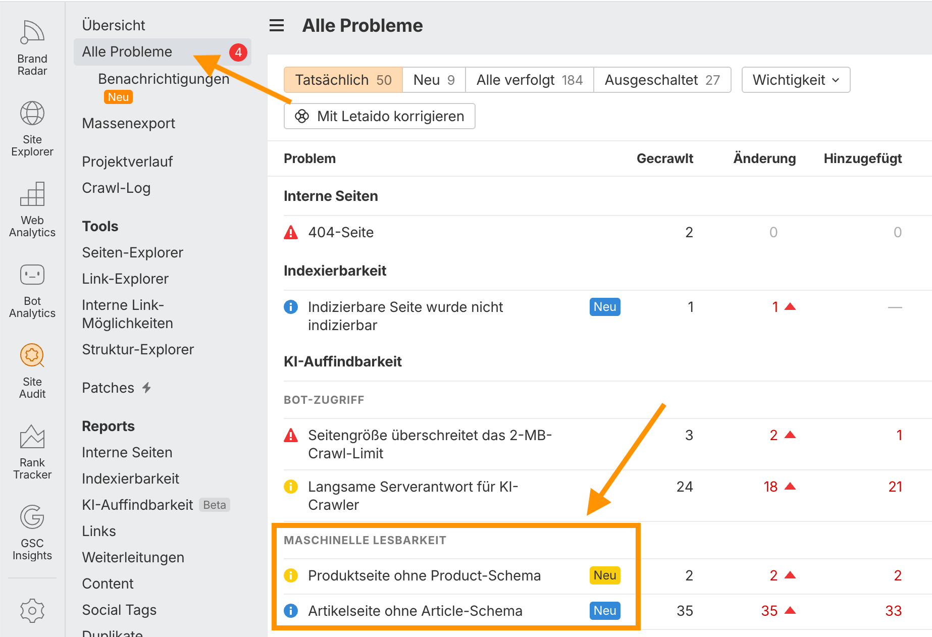Click red warning icon for 404-Seite
932x637 pixels.
coord(291,232)
